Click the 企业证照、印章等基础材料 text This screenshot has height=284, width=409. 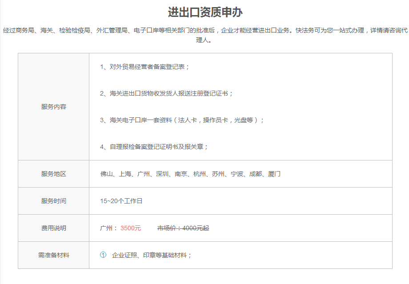coord(152,255)
